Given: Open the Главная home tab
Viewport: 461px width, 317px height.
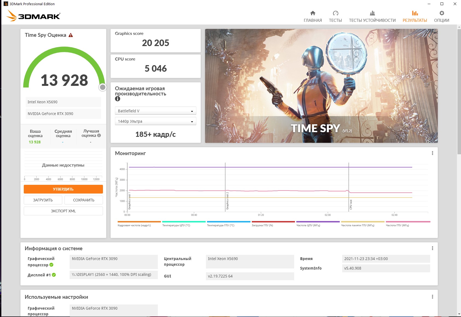Looking at the screenshot, I should click(x=313, y=16).
